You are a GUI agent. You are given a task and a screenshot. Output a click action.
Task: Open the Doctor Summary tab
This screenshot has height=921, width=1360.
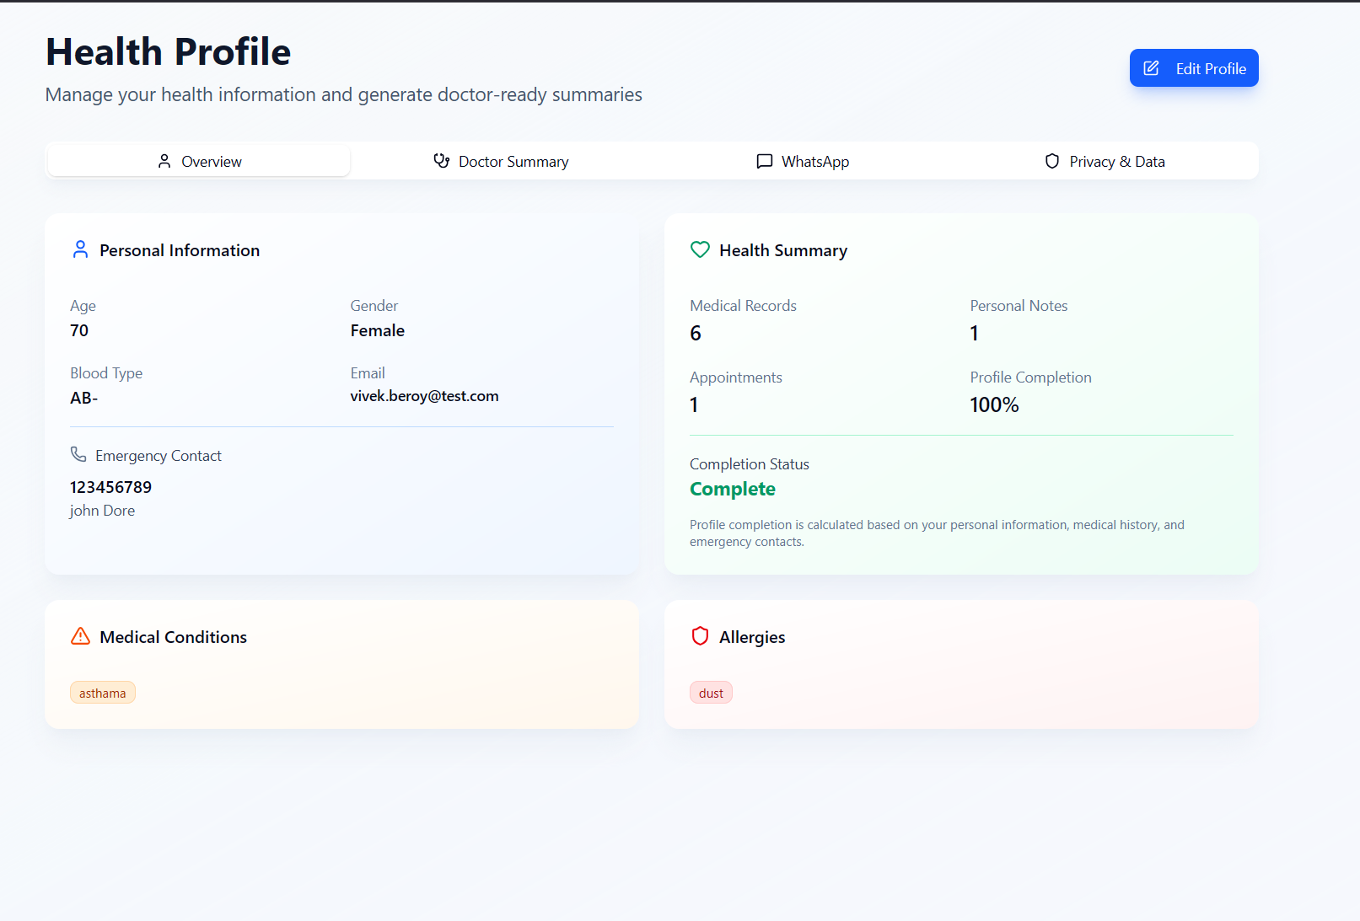tap(501, 161)
